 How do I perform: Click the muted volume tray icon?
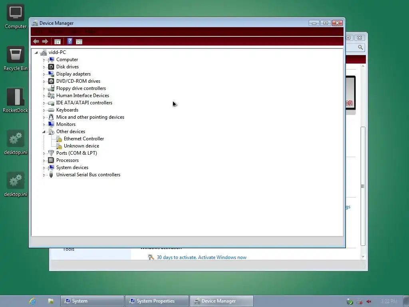pos(369,301)
